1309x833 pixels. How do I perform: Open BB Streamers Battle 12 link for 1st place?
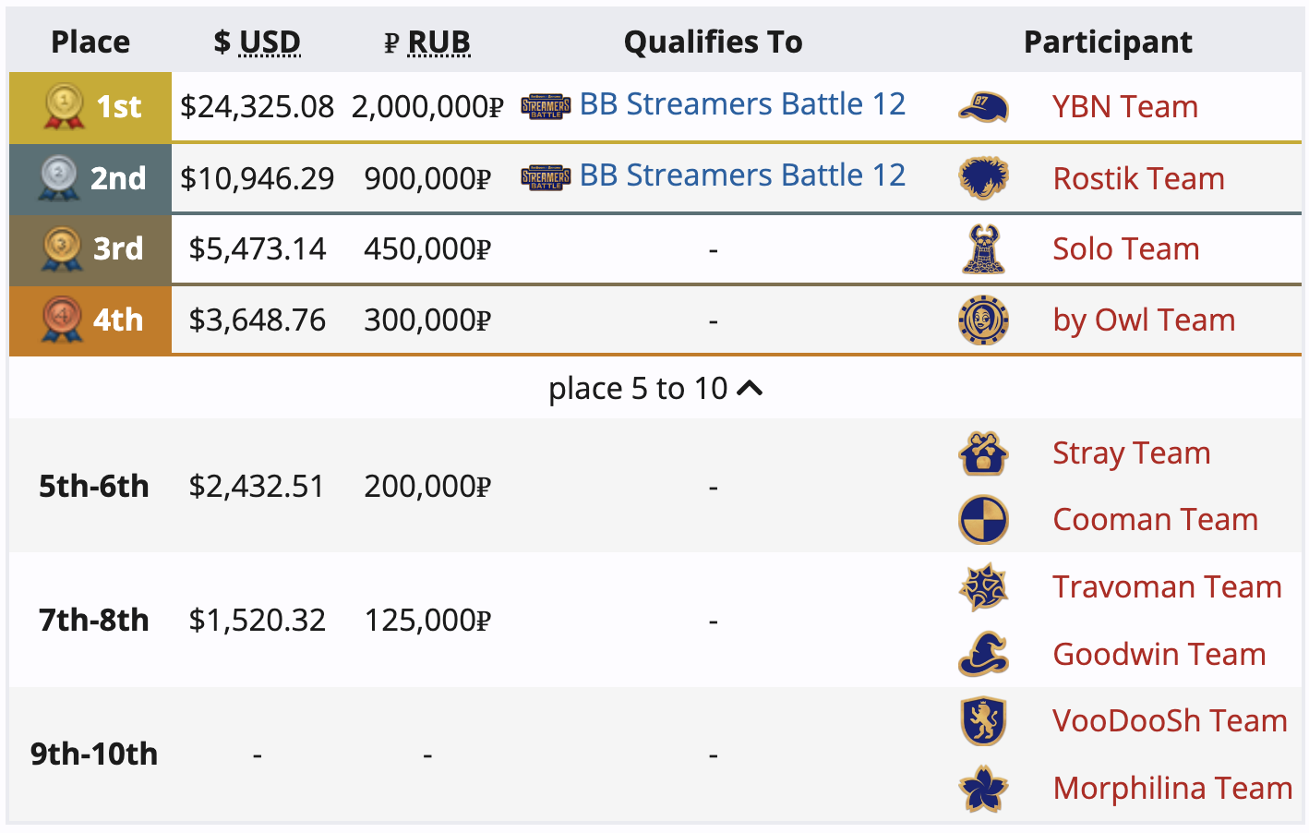(x=742, y=104)
